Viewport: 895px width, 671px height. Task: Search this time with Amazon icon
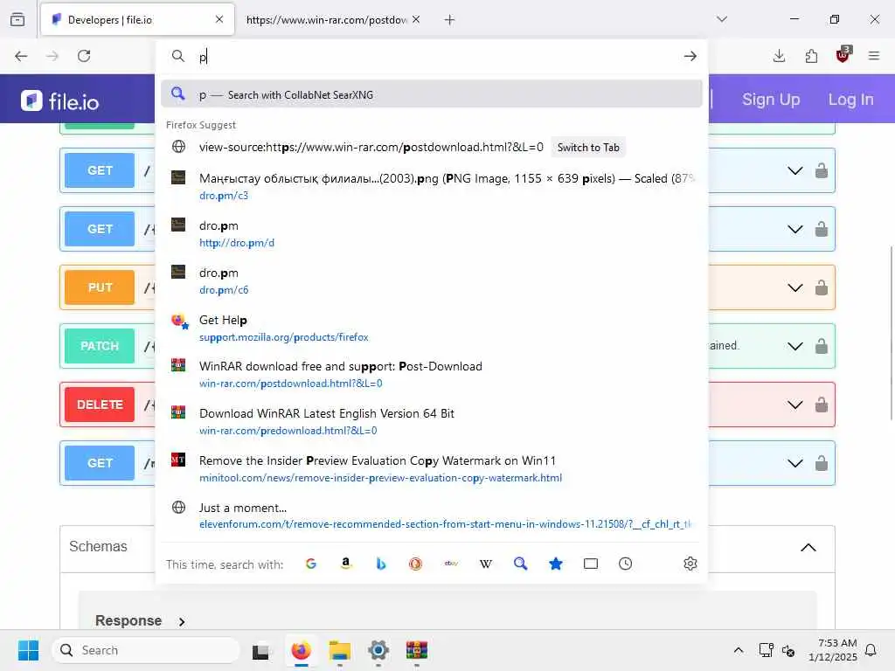click(345, 564)
